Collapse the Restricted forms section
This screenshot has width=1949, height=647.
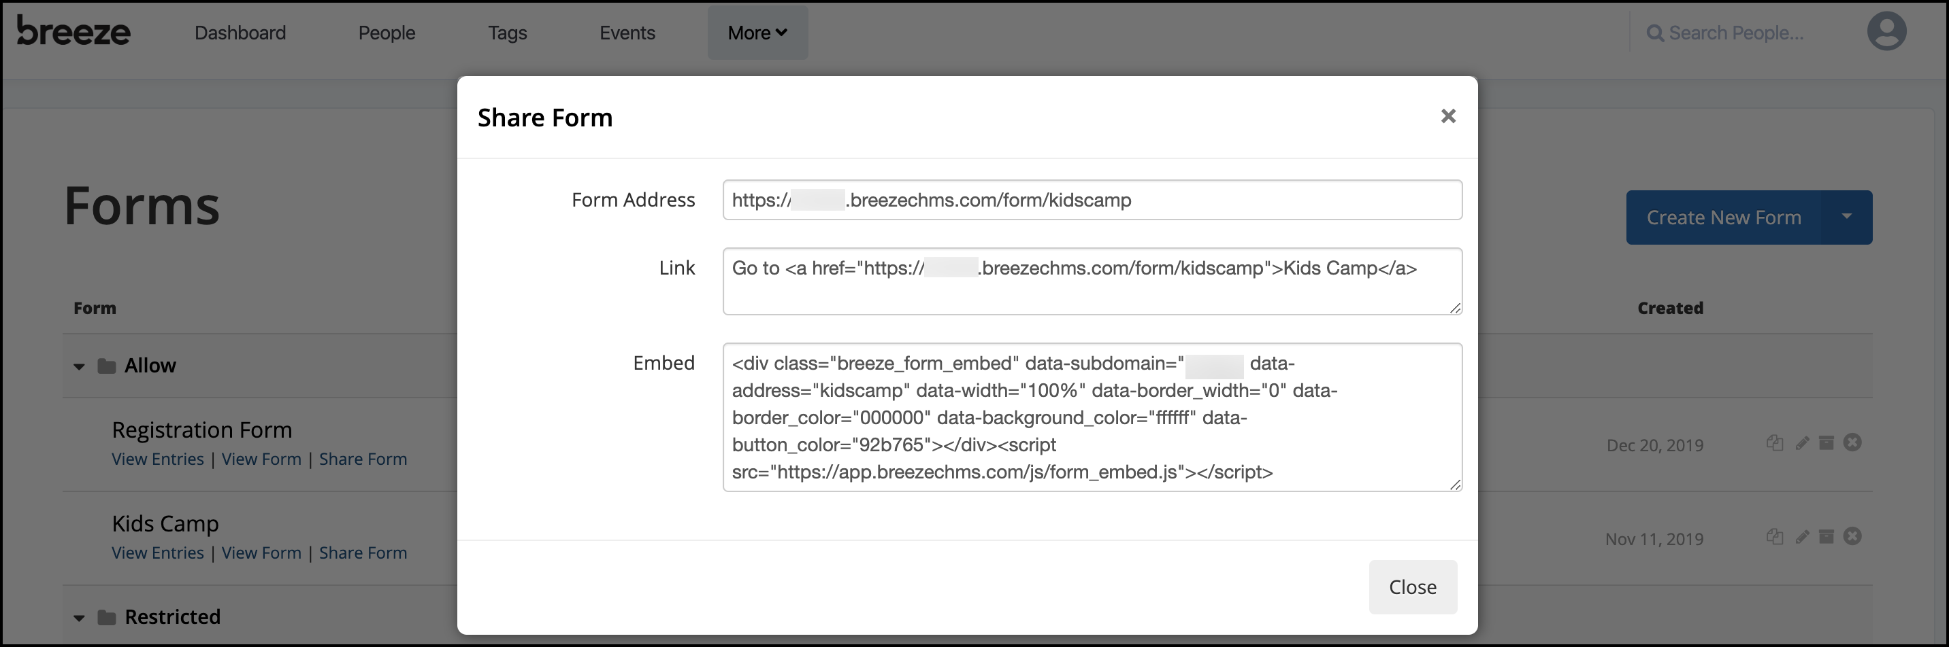(79, 618)
